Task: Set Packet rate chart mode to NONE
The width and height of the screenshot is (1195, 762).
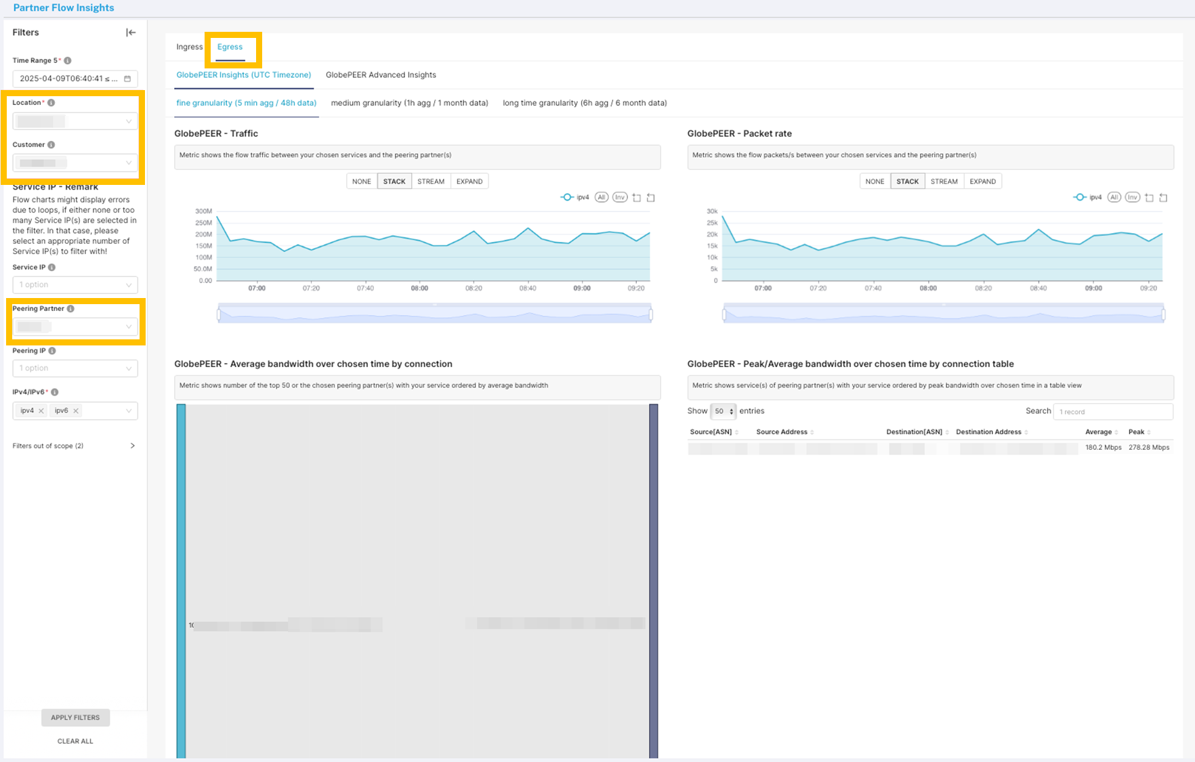Action: (875, 181)
